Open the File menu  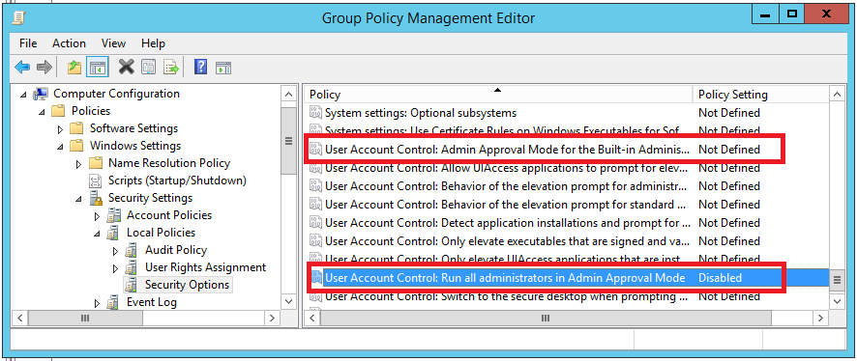pos(28,43)
